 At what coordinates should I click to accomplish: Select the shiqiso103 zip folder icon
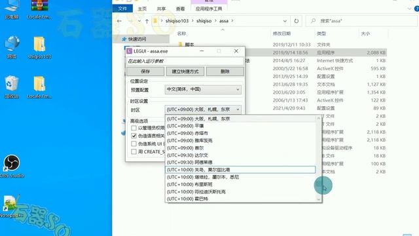[x=39, y=47]
